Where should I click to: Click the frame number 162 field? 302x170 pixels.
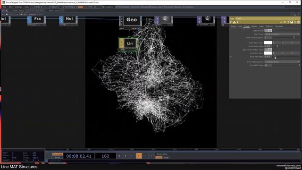pos(105,156)
